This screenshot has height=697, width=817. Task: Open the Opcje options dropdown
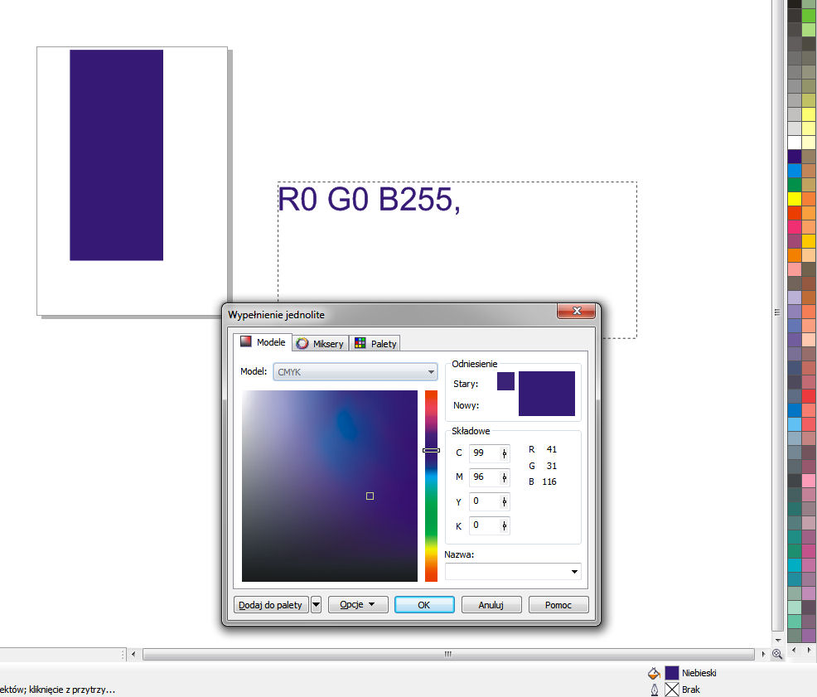click(x=357, y=605)
